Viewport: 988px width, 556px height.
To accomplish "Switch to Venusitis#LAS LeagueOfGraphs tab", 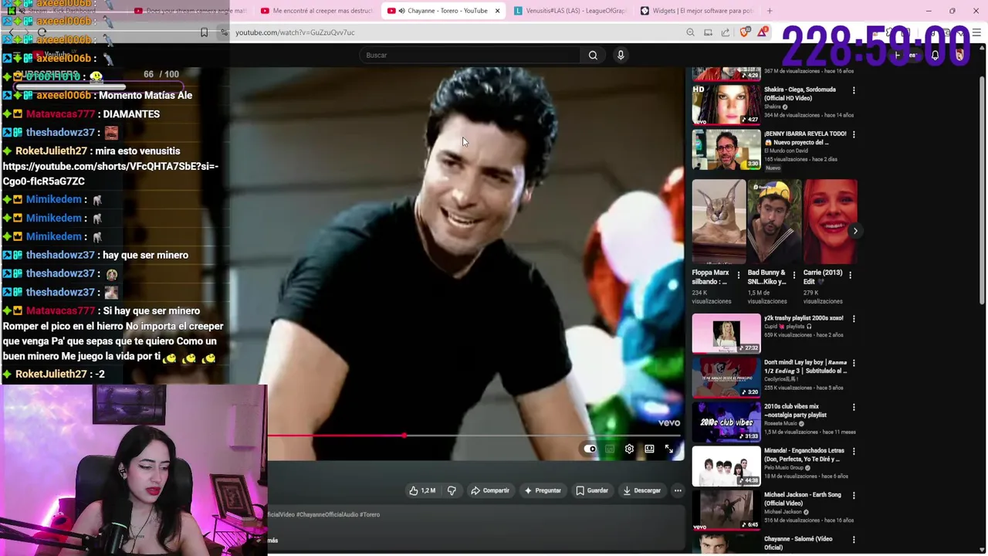I will pos(570,11).
